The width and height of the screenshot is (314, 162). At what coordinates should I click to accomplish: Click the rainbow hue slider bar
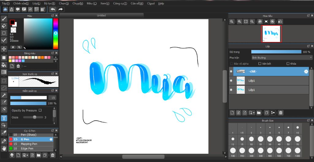pyautogui.click(x=56, y=34)
